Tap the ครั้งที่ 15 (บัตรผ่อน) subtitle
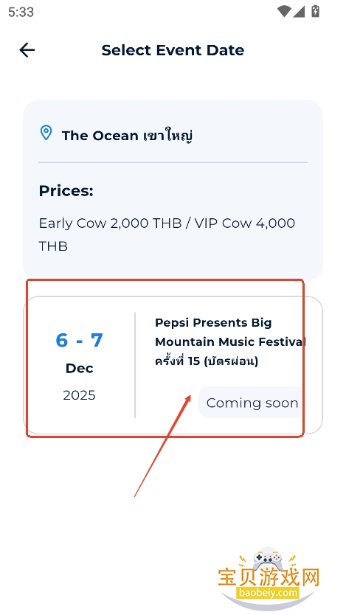346x615 pixels. (207, 361)
